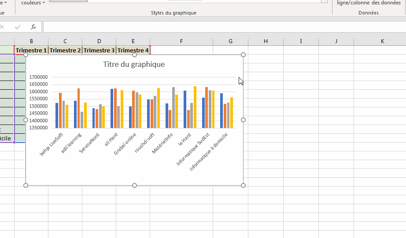Screen dimensions: 406x238
Task: Select the Trimestre 3 cell
Action: 99,50
